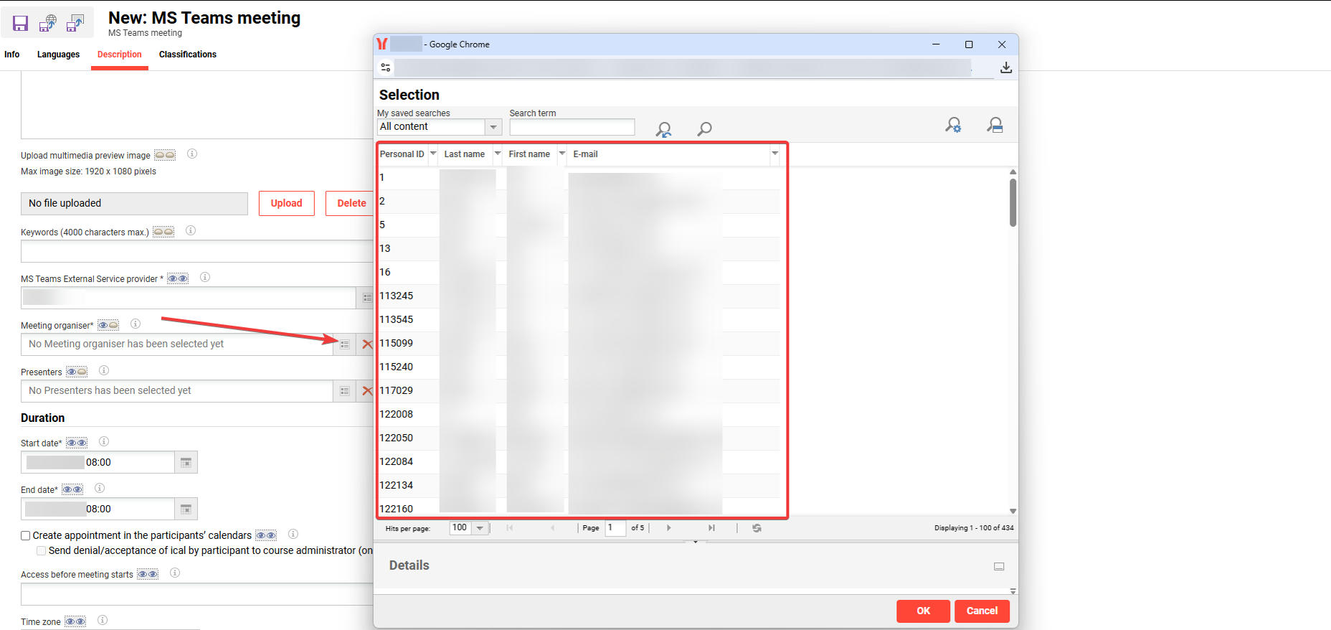Screen dimensions: 1331x630
Task: Open the End date calendar picker
Action: click(186, 509)
